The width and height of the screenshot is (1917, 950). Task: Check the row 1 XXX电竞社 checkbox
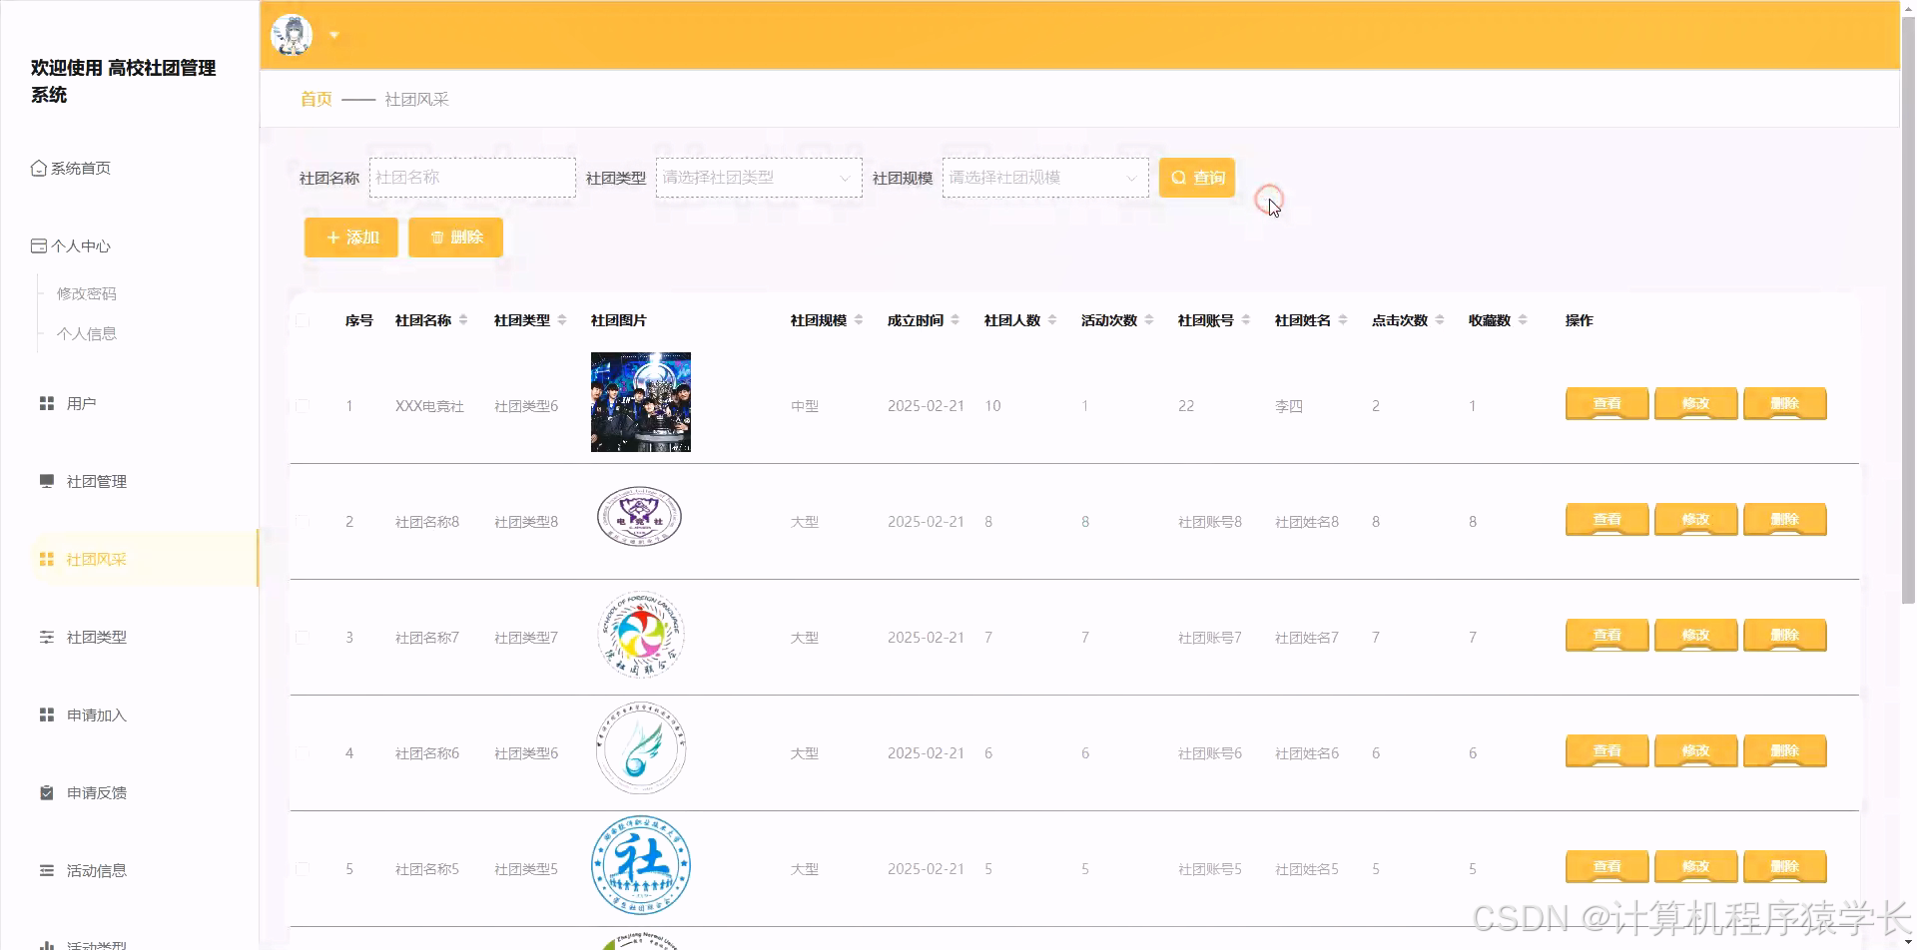[x=303, y=406]
